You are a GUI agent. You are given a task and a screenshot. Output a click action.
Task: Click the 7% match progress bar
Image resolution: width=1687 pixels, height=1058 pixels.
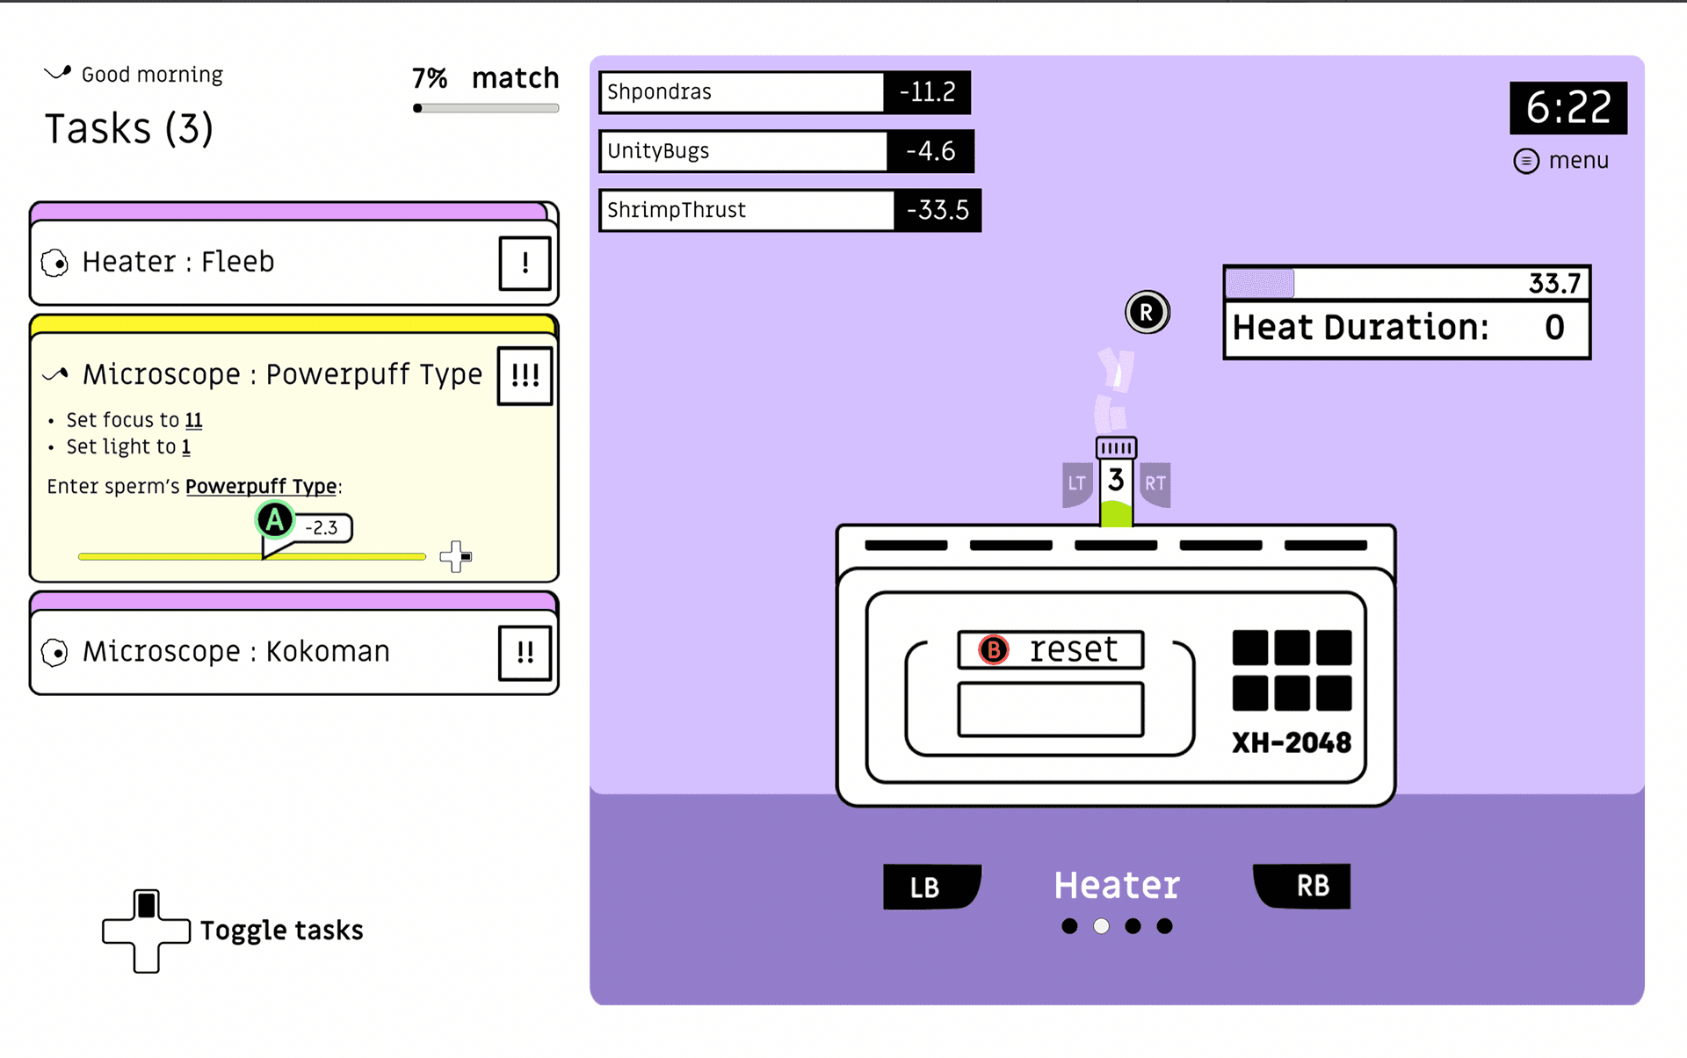click(486, 108)
